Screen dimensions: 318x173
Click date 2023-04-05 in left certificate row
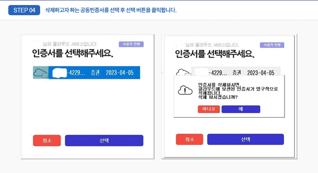click(x=120, y=73)
